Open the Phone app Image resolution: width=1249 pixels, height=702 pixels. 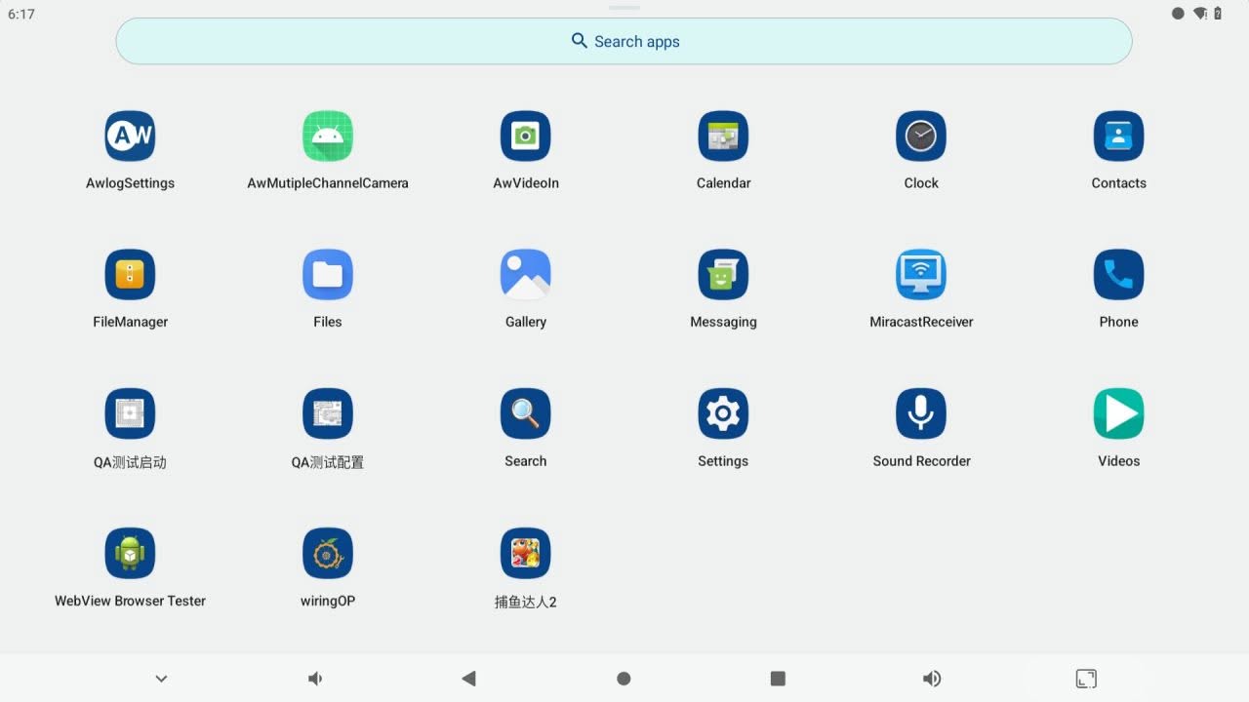coord(1118,275)
